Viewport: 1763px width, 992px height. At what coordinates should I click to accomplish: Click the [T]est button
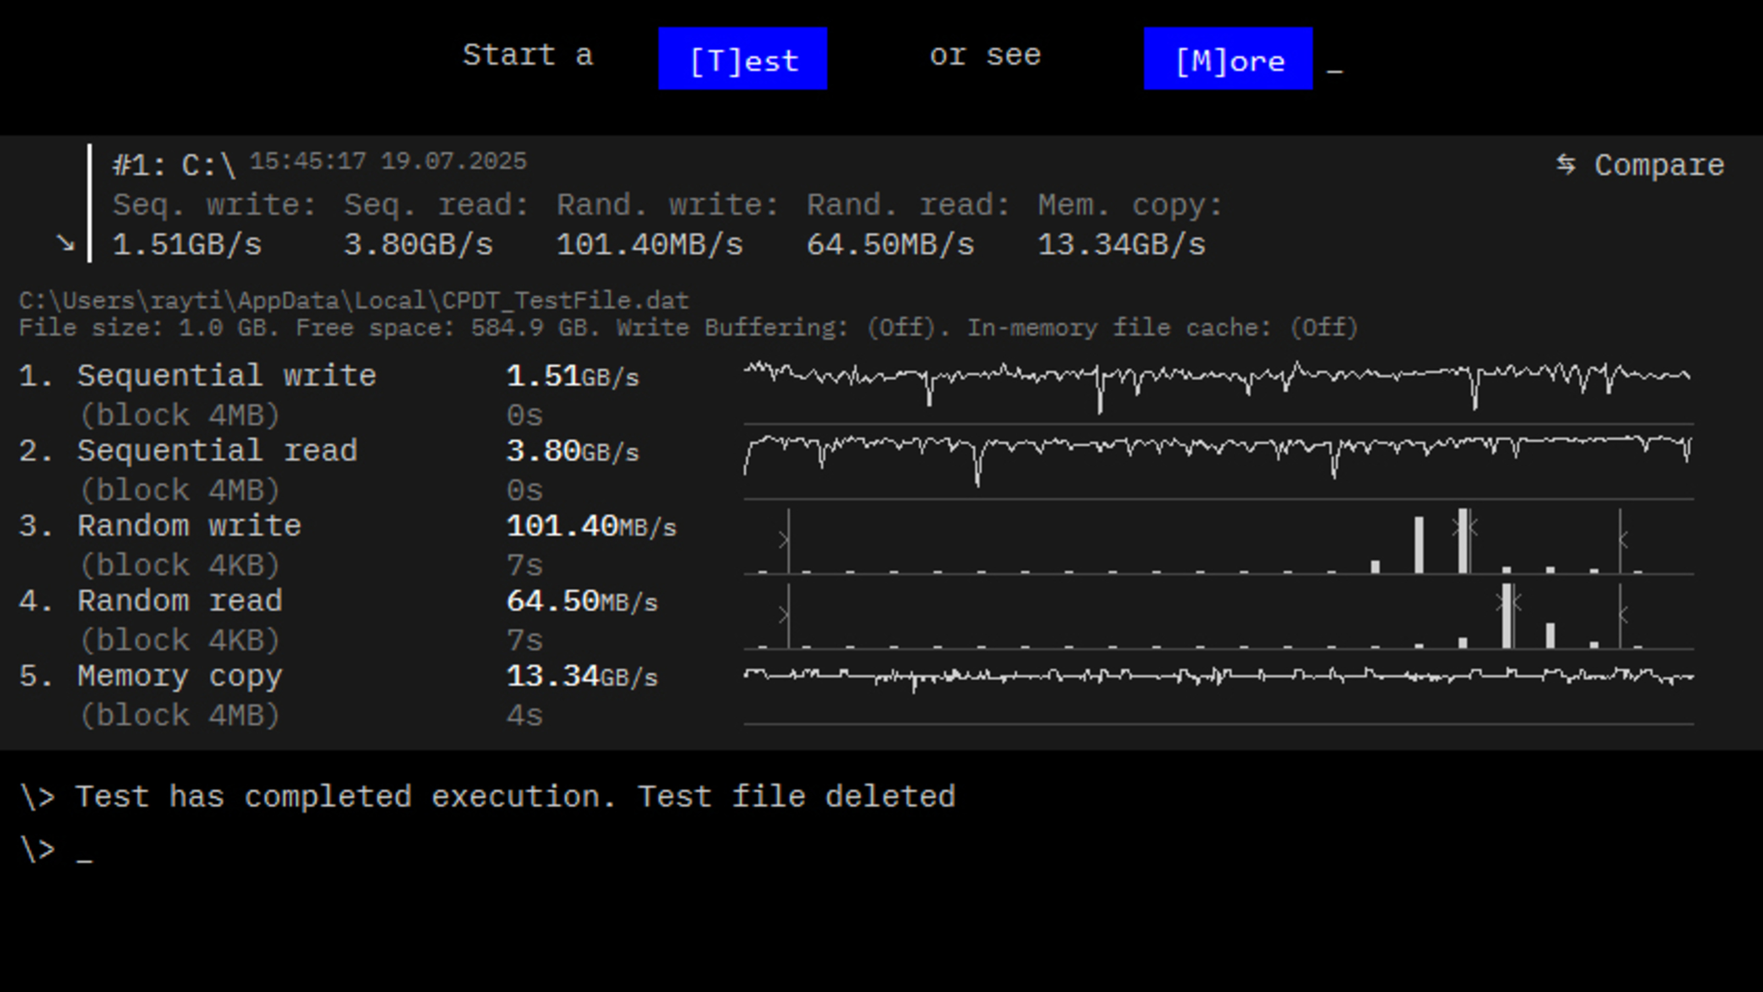coord(742,59)
